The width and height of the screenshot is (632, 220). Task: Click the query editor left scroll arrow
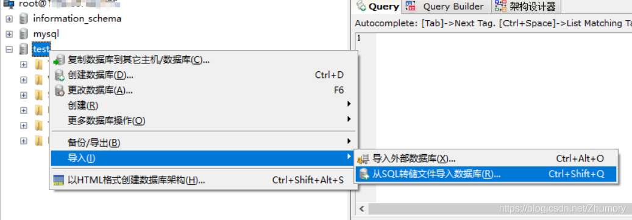pyautogui.click(x=361, y=208)
